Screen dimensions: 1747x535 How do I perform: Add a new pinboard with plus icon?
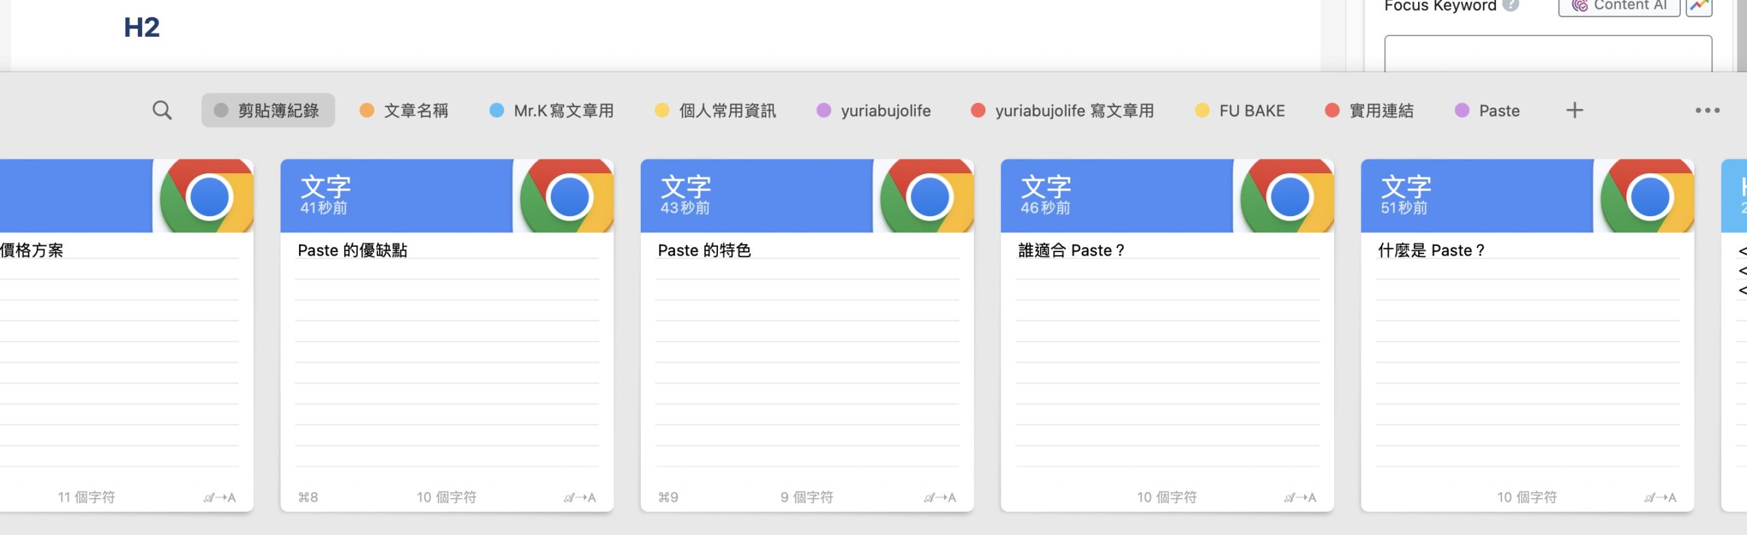(x=1574, y=110)
